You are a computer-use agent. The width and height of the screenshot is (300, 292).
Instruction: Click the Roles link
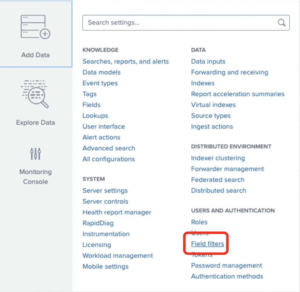[199, 222]
